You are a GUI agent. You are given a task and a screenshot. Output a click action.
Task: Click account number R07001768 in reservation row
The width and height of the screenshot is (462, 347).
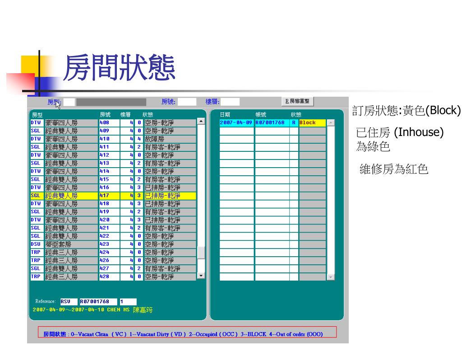(272, 123)
